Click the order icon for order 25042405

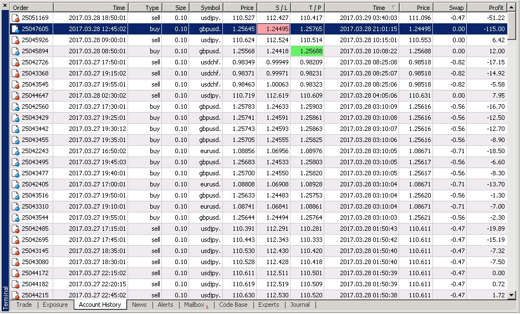16,184
